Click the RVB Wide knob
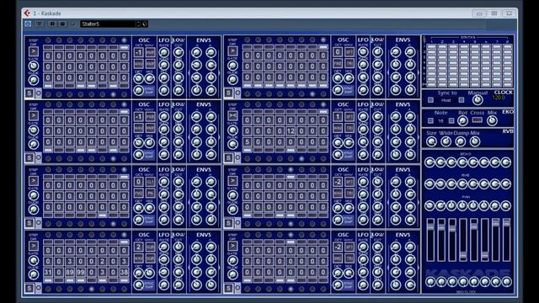 click(x=446, y=141)
